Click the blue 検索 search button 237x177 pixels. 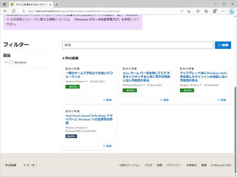tap(223, 45)
